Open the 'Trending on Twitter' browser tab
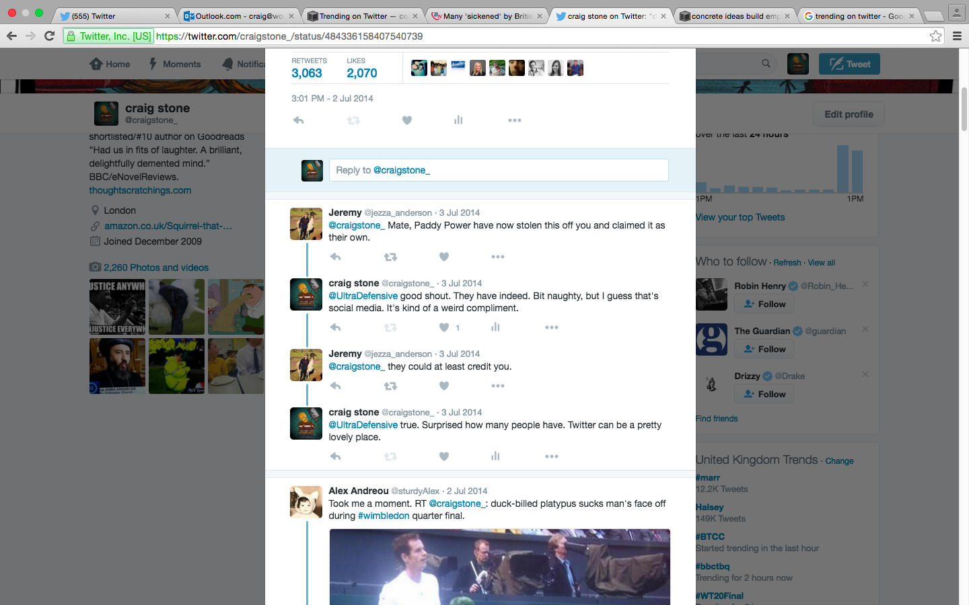969x605 pixels. point(362,16)
